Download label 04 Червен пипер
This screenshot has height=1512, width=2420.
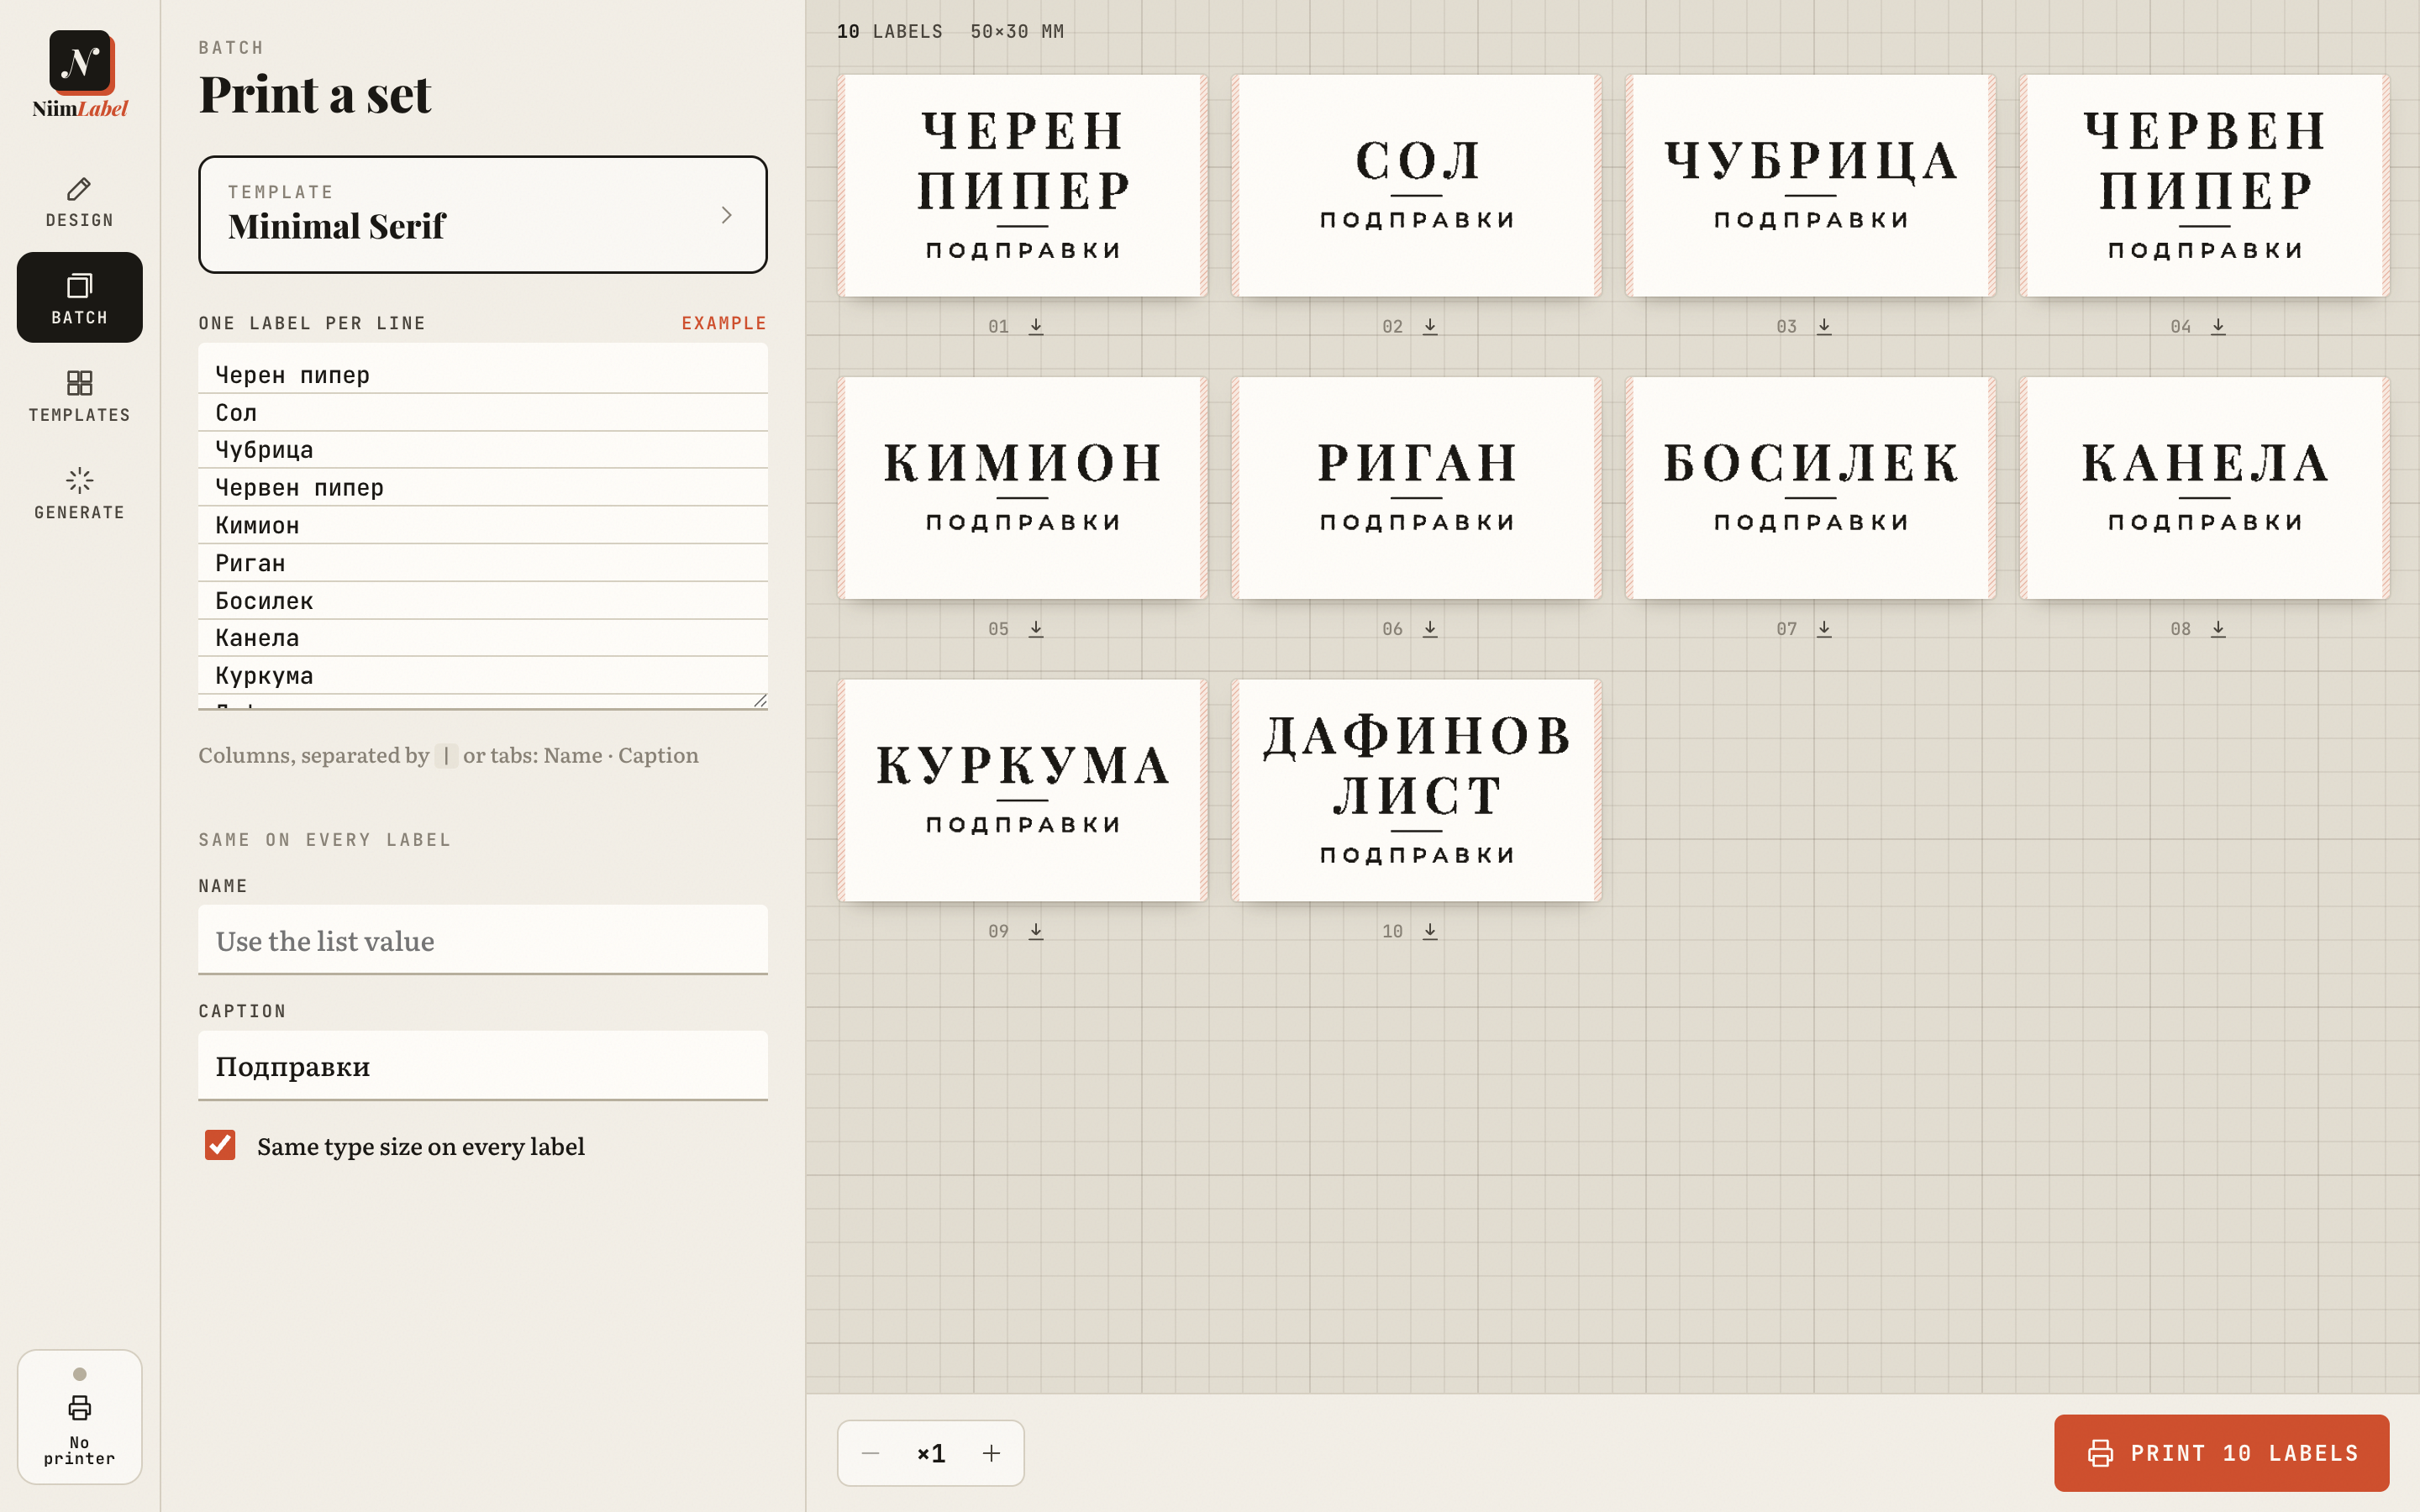2218,326
